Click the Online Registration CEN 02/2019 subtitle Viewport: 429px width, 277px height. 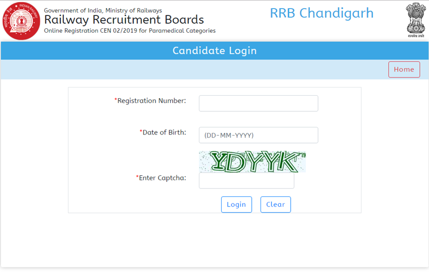point(130,31)
